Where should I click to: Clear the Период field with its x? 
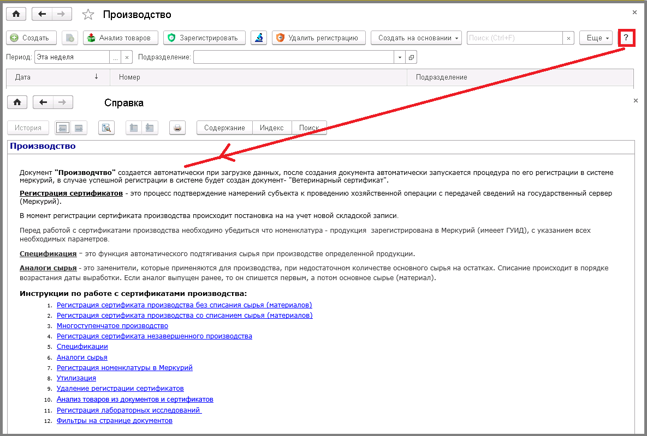coord(127,57)
